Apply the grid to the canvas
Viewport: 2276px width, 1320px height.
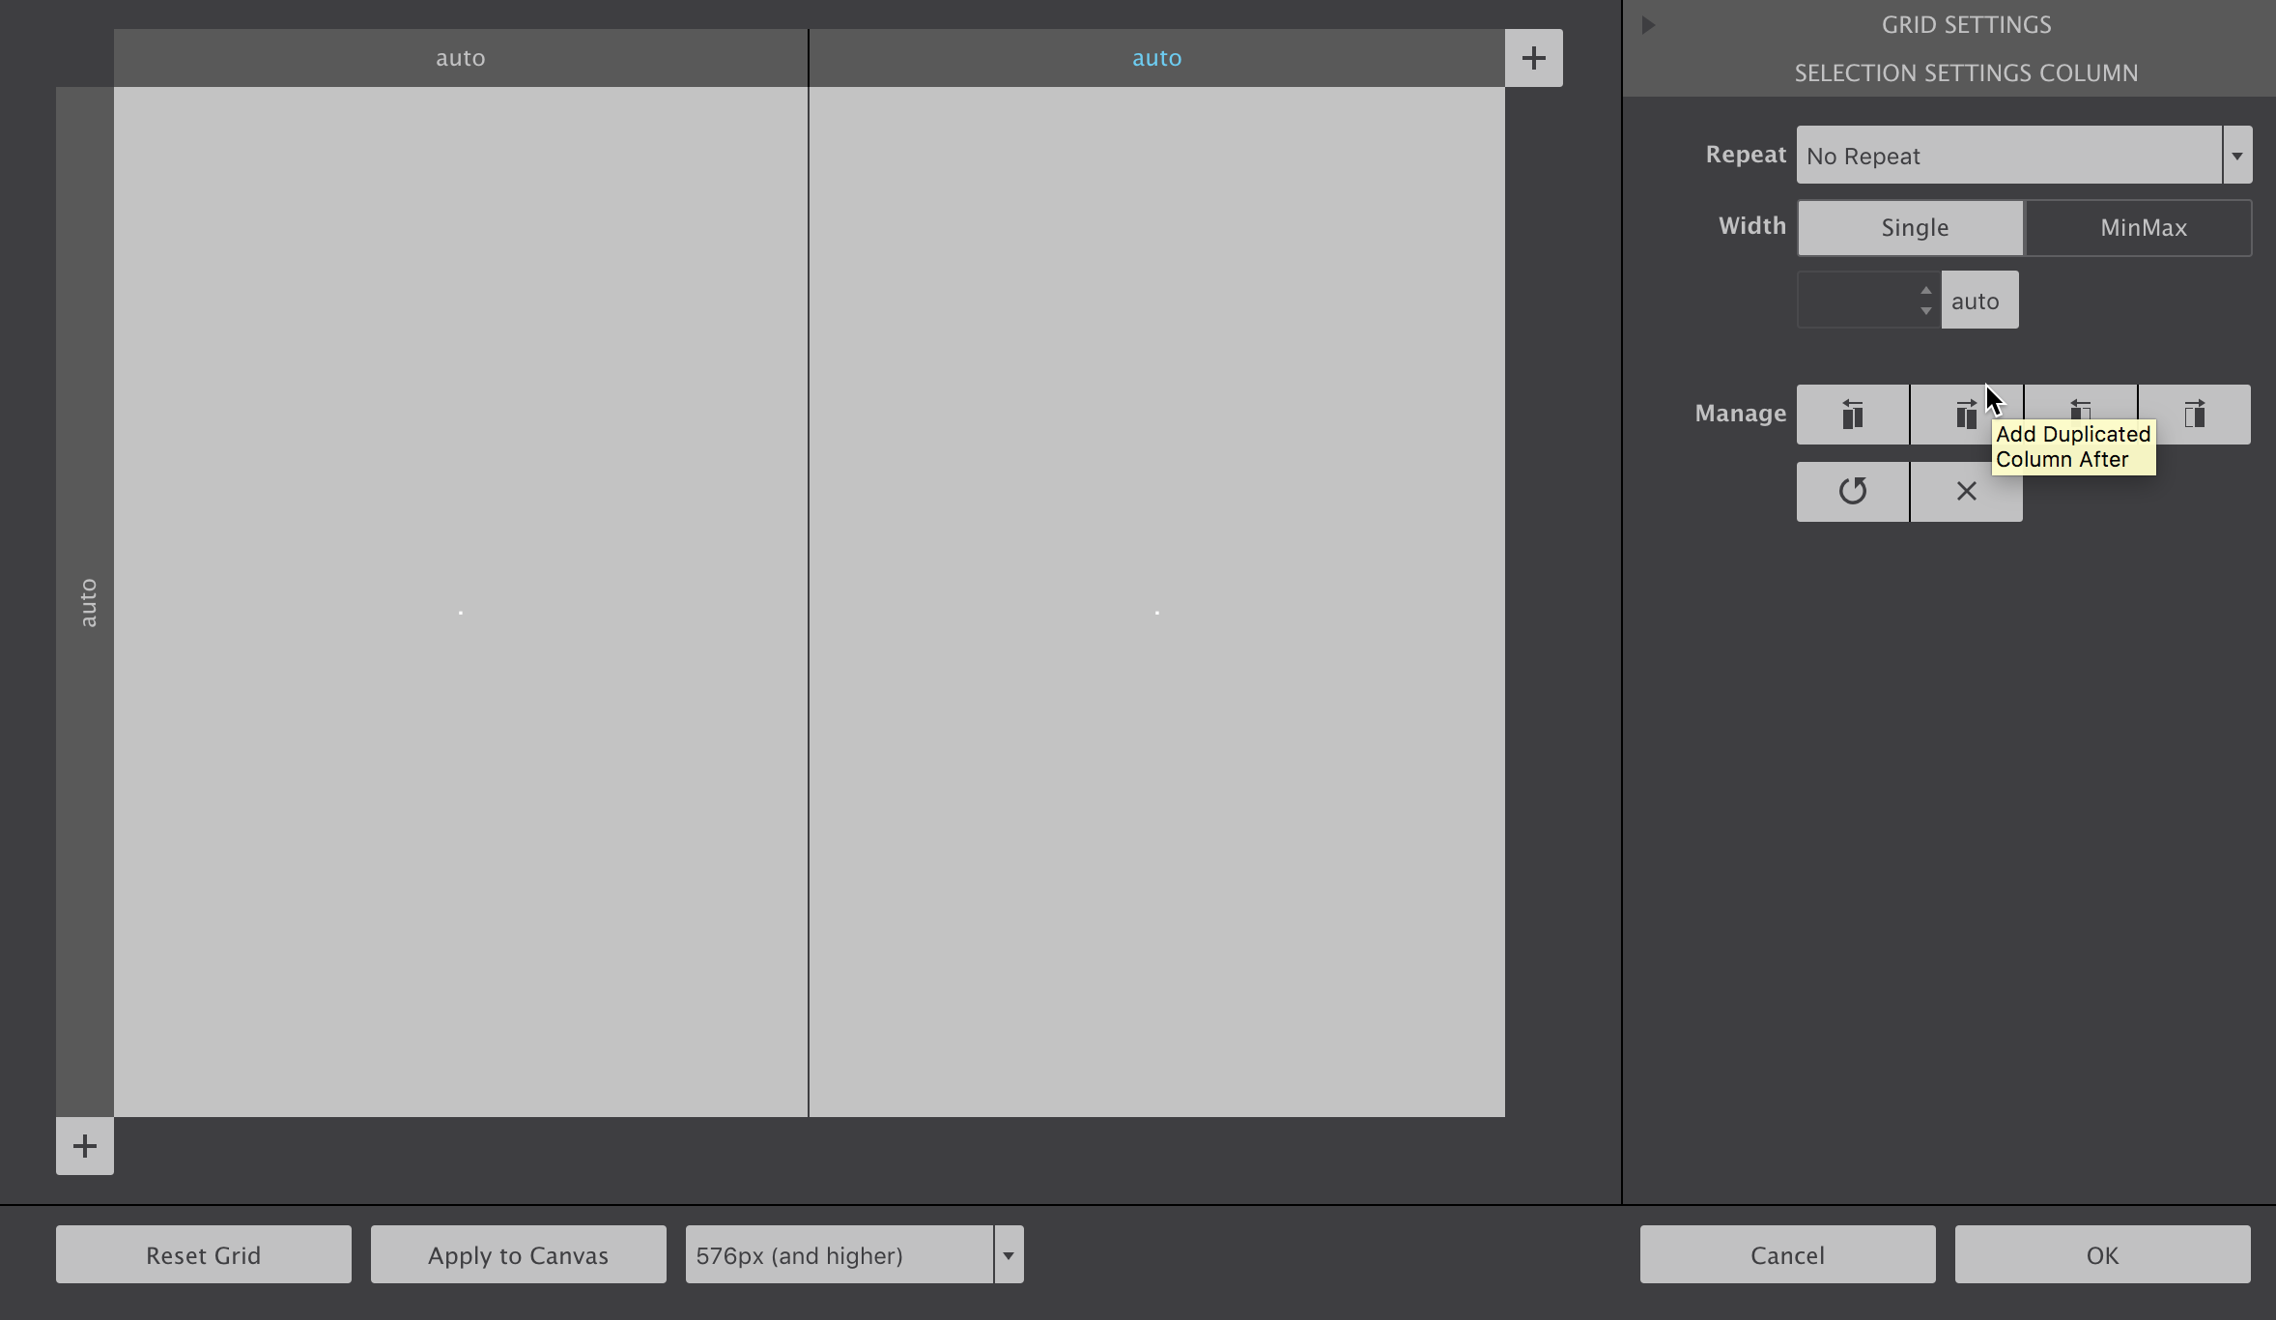click(517, 1253)
